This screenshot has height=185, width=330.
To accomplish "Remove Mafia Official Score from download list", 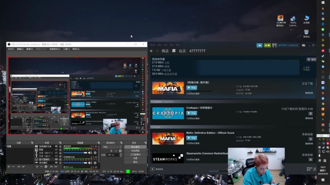I will pyautogui.click(x=310, y=139).
